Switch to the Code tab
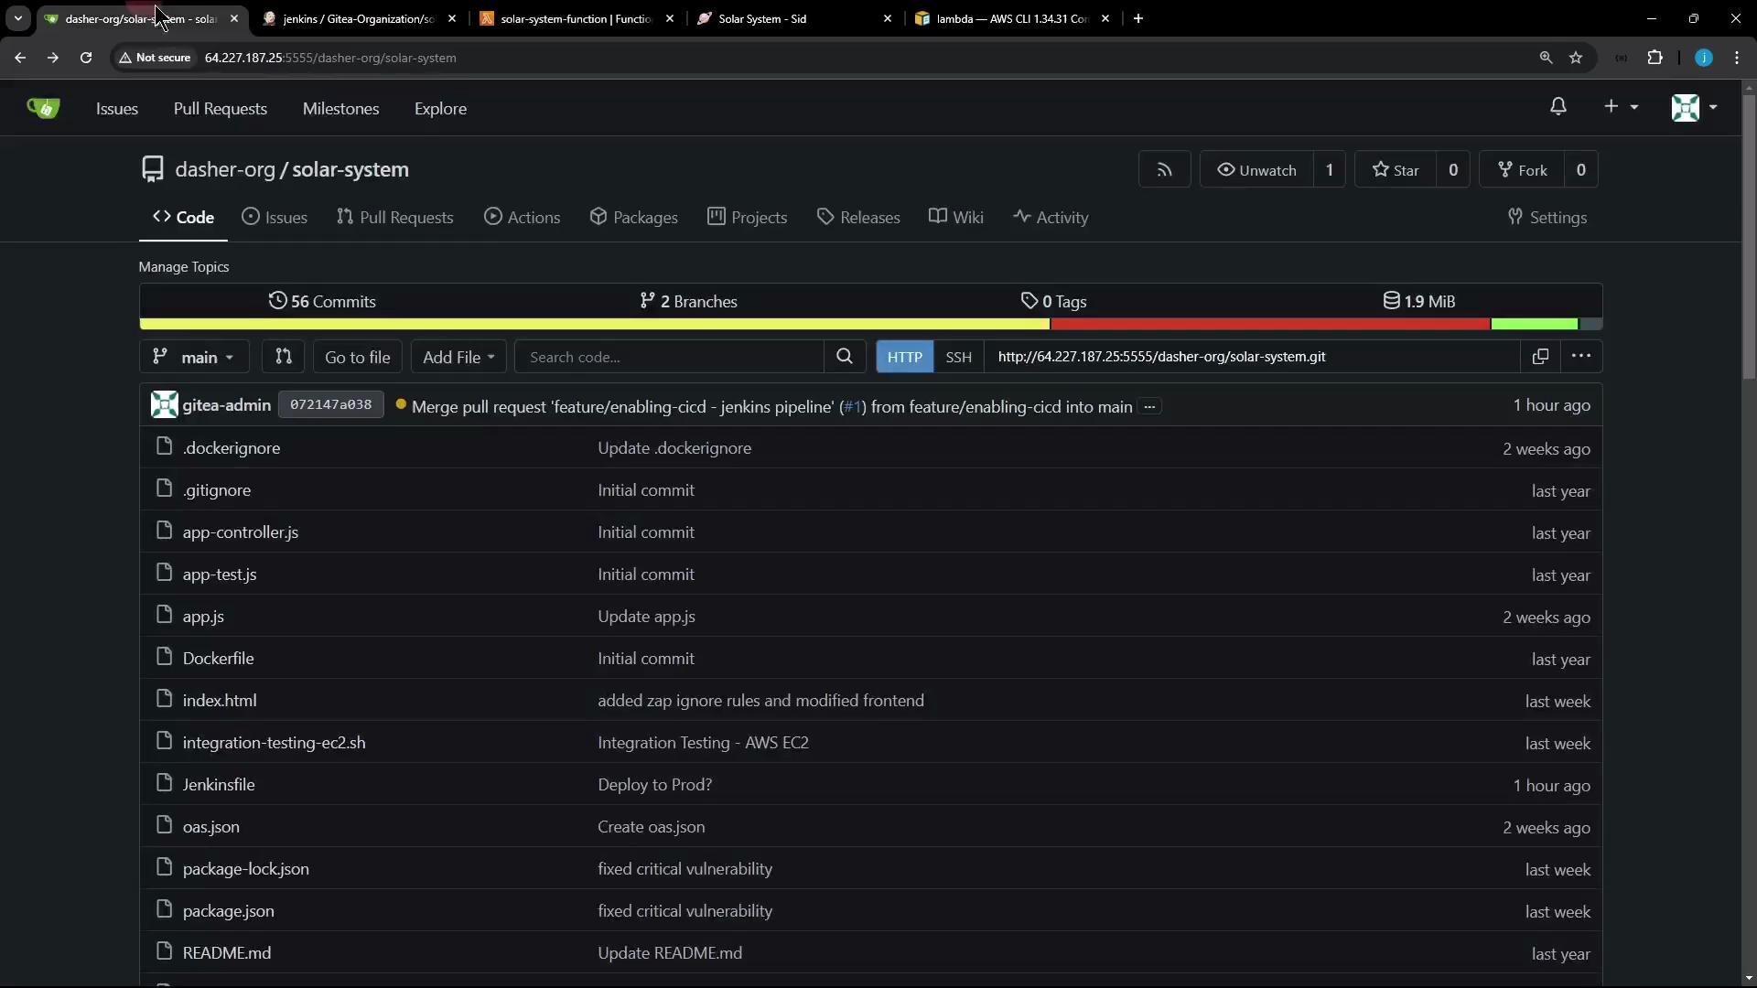 coord(183,218)
